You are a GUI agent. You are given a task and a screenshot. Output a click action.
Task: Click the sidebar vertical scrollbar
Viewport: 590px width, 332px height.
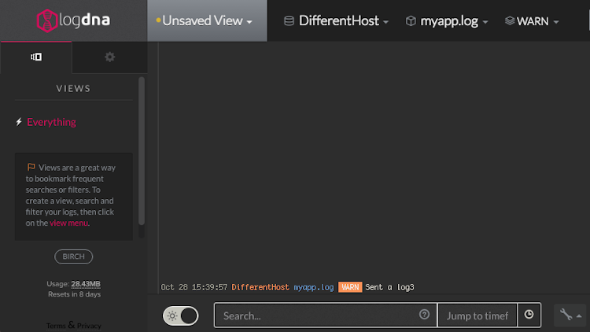pos(142,149)
